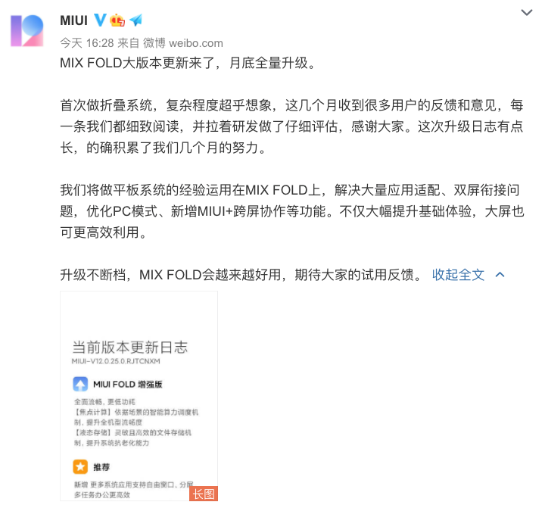
Task: Open the MIUI 12 profile avatar
Action: tap(27, 30)
